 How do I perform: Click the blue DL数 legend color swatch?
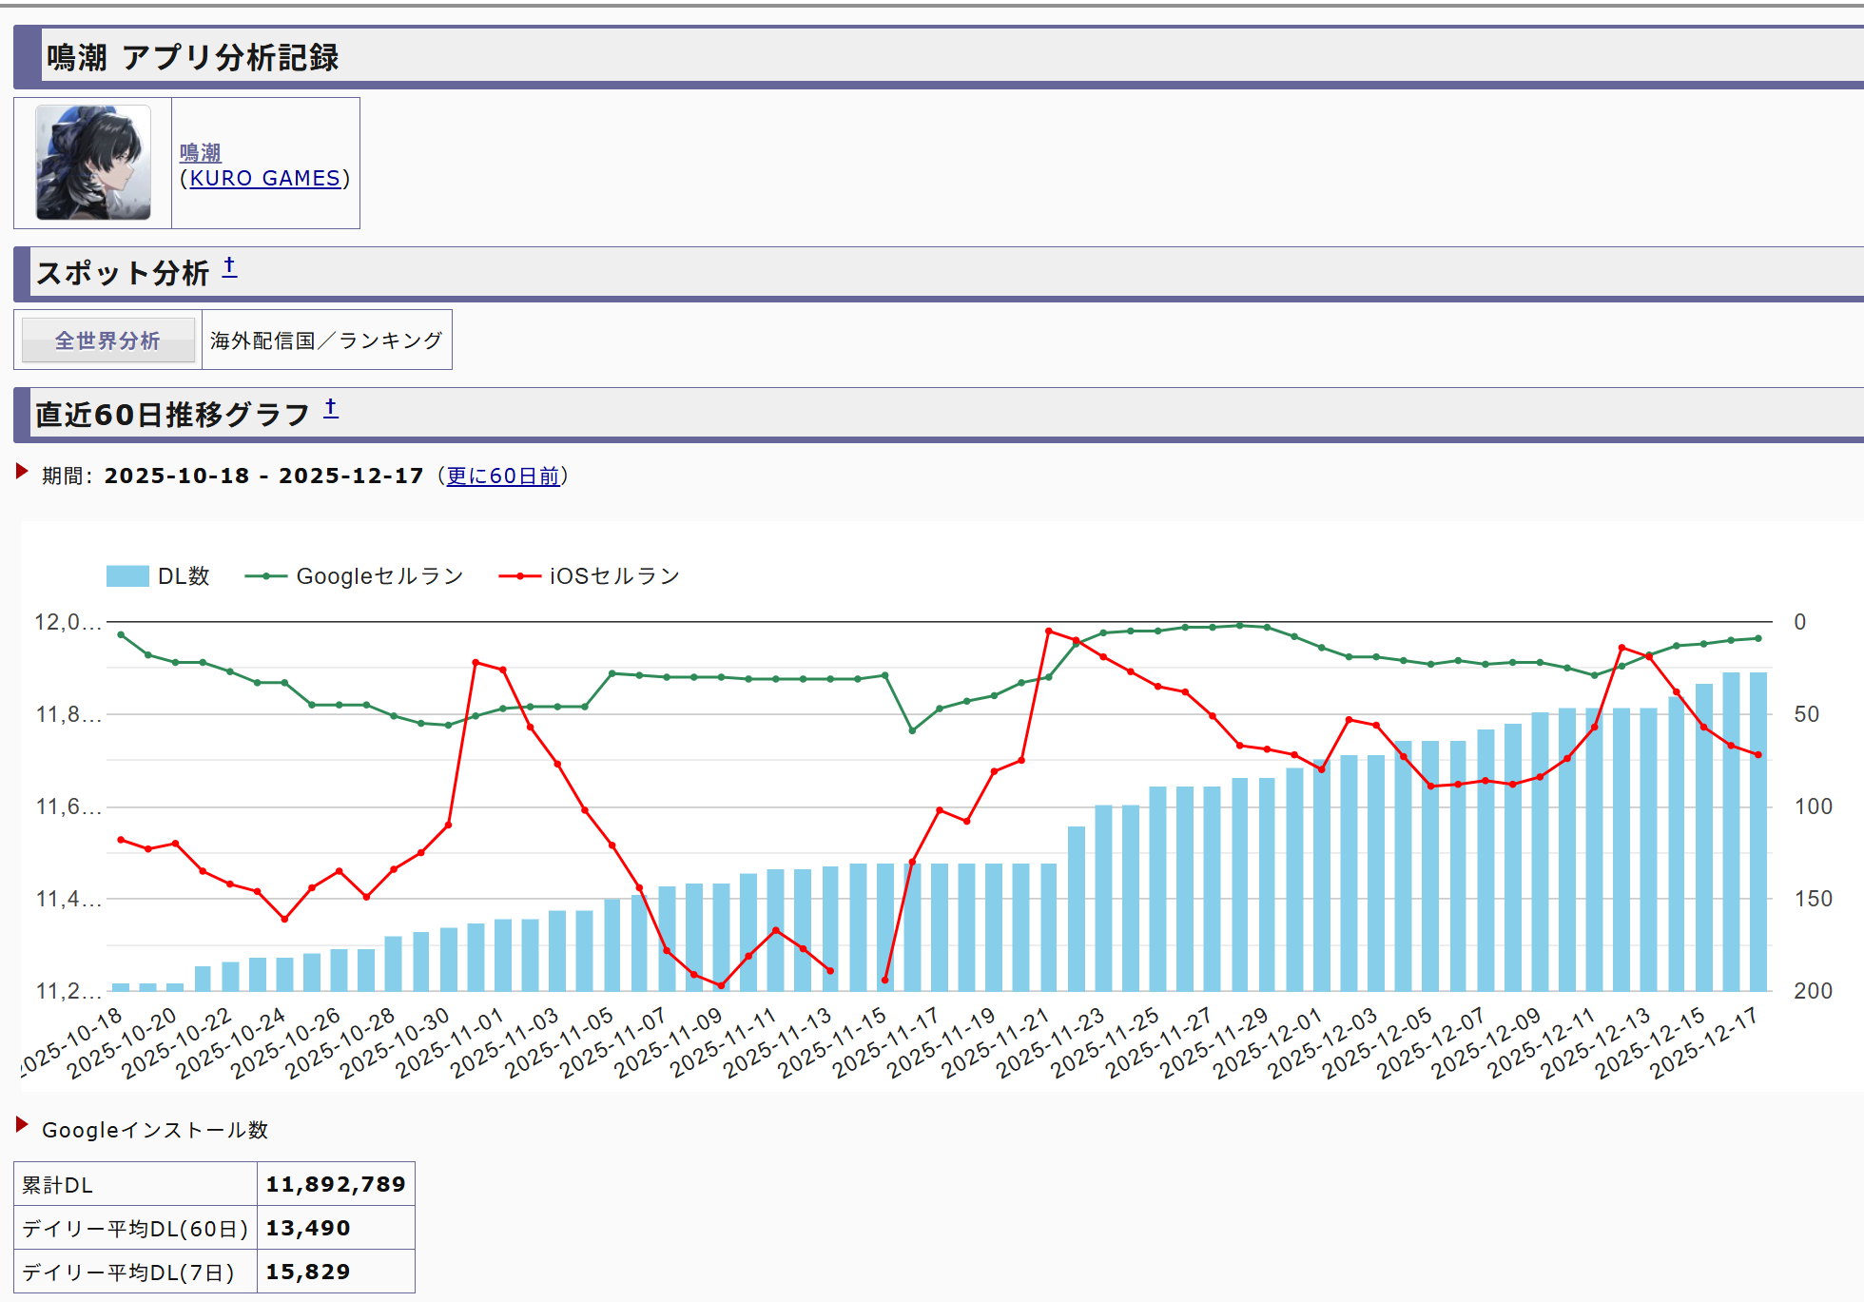pyautogui.click(x=127, y=576)
